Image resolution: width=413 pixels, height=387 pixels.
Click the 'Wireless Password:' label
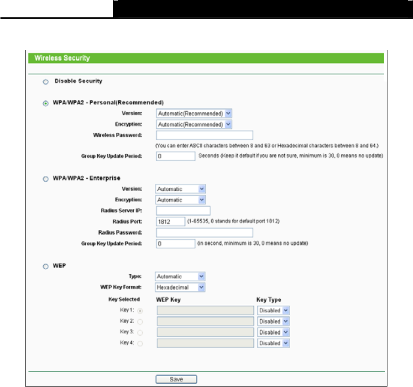117,135
